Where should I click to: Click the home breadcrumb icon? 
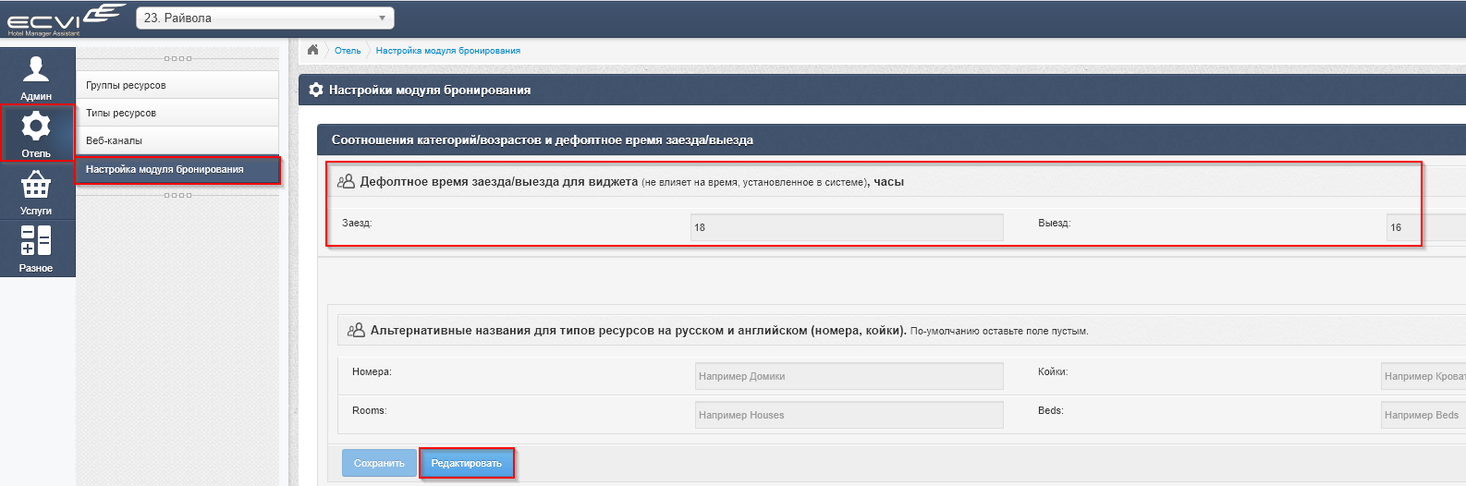tap(313, 50)
